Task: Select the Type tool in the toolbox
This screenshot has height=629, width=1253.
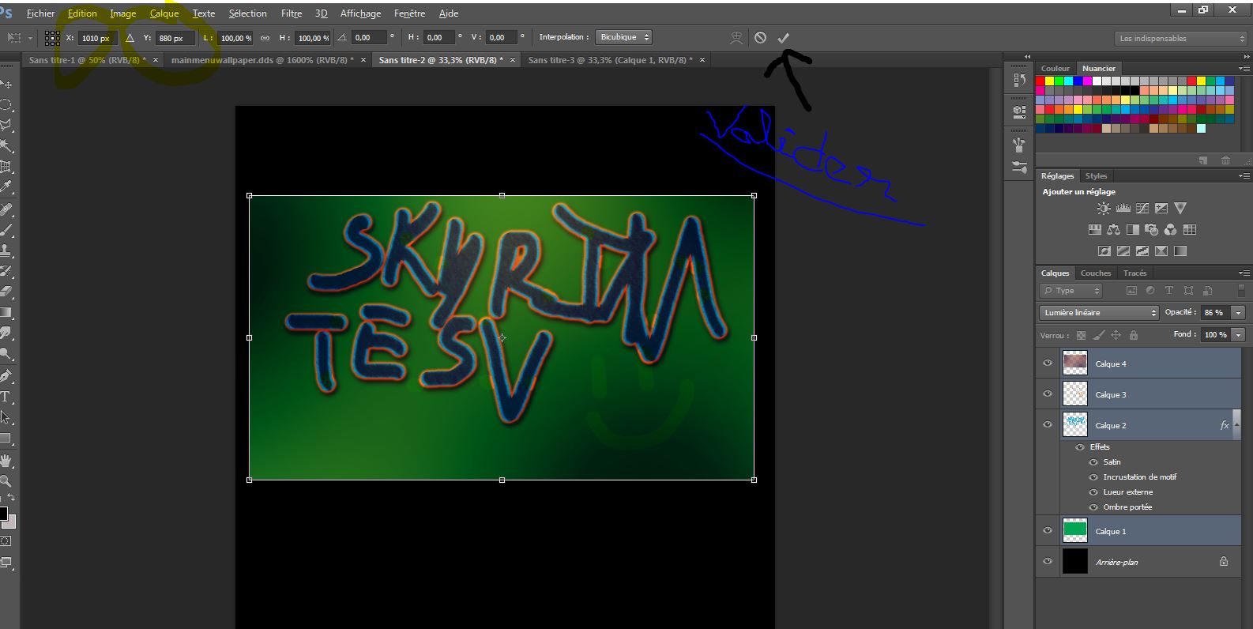Action: point(6,397)
